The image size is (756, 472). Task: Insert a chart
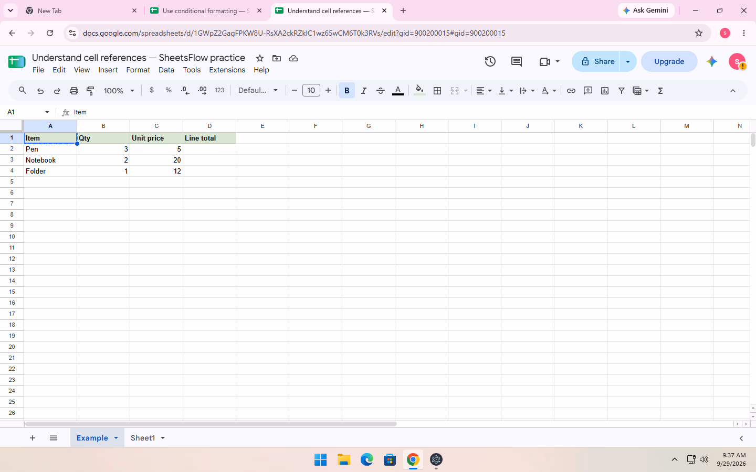pos(605,91)
